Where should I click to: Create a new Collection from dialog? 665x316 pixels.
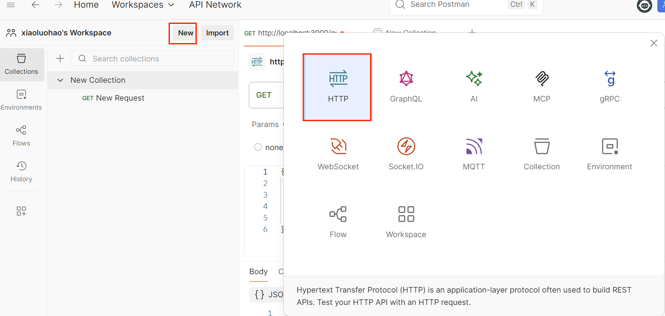coord(542,154)
